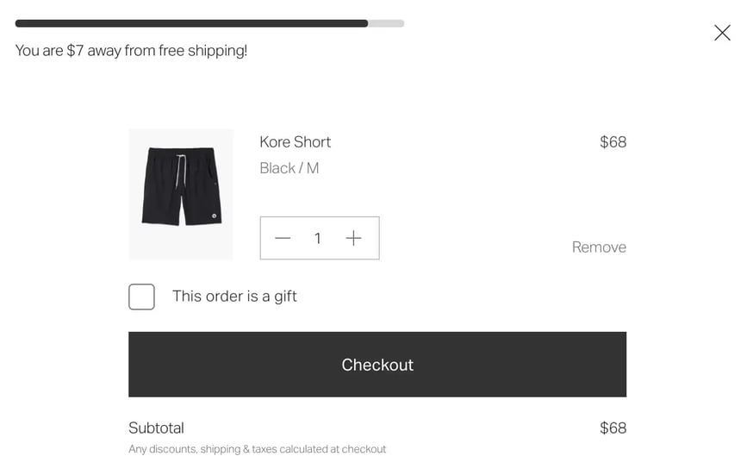753x475 pixels.
Task: Check the order is a gift checkbox
Action: pos(141,297)
